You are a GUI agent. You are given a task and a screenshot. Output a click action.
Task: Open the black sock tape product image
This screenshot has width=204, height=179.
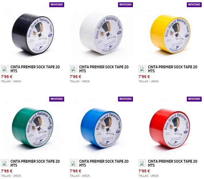click(33, 34)
